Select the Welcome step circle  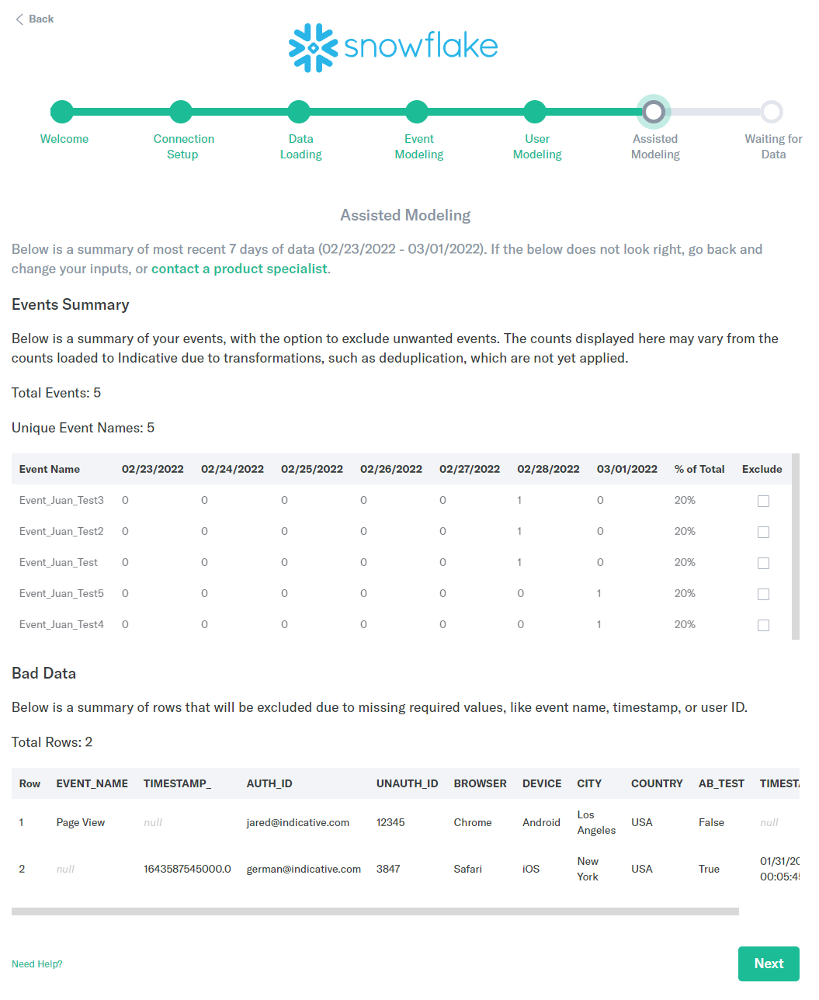pyautogui.click(x=63, y=111)
